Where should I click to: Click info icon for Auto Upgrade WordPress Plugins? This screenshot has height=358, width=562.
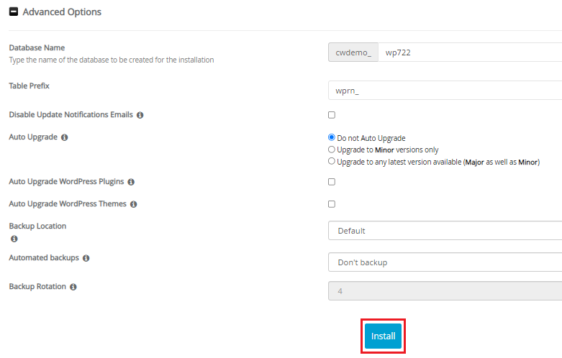[131, 182]
